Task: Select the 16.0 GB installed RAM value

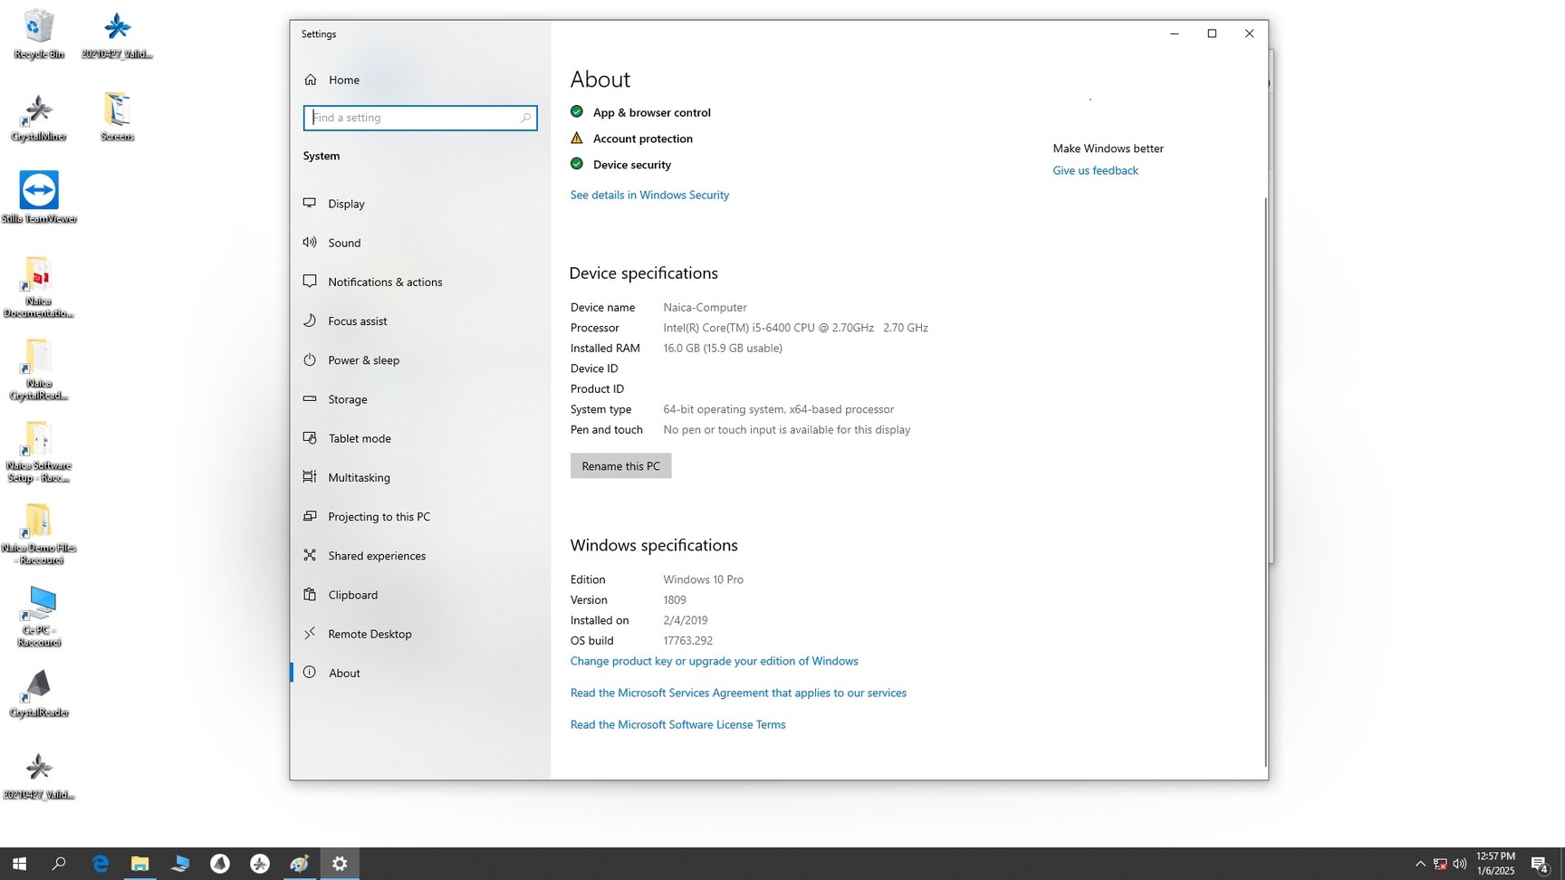Action: point(723,348)
